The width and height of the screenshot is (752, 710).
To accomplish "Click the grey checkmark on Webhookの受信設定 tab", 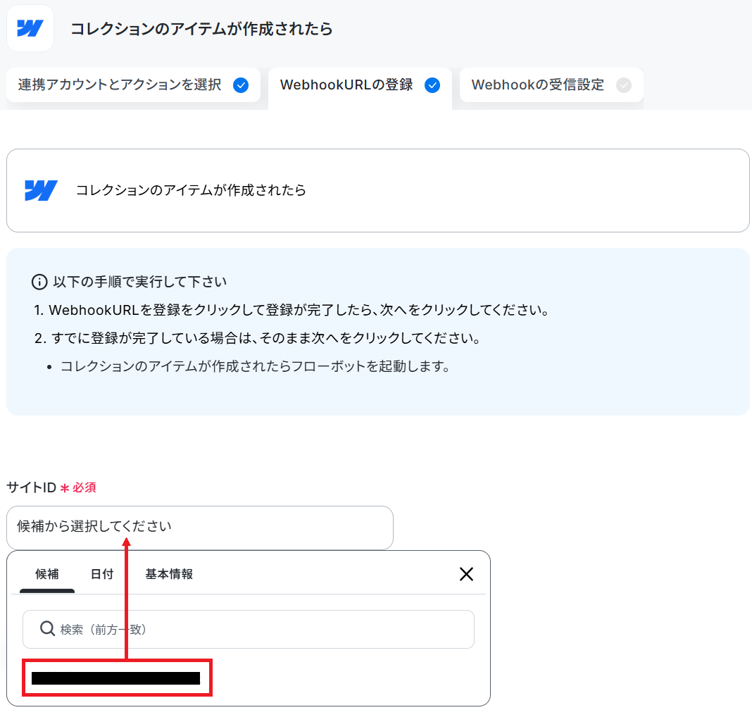I will click(623, 85).
